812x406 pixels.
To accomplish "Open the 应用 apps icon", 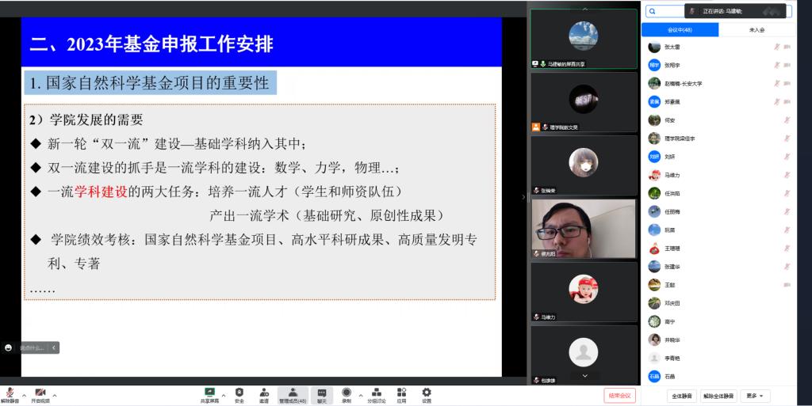I will point(402,393).
